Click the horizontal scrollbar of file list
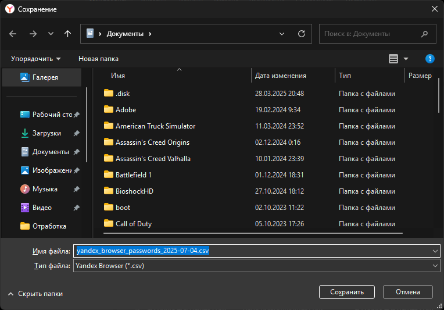The height and width of the screenshot is (310, 444). coord(253,233)
